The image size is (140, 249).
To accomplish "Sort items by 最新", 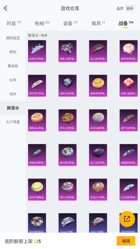I will 130,9.
